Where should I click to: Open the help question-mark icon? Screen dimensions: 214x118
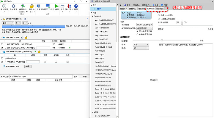(76, 6)
